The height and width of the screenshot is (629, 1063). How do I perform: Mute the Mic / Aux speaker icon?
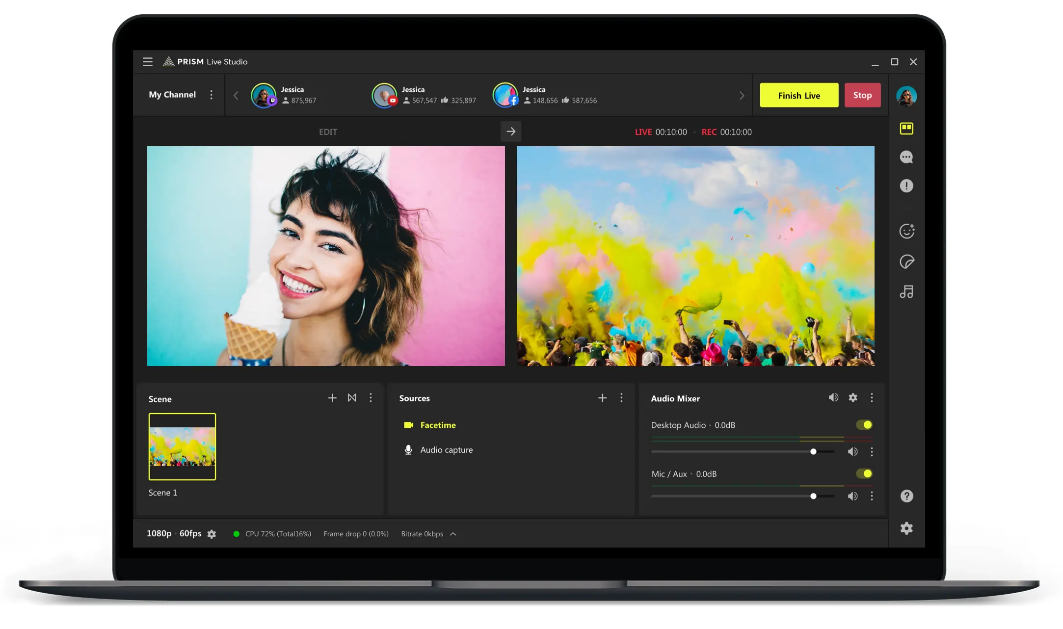(x=852, y=496)
